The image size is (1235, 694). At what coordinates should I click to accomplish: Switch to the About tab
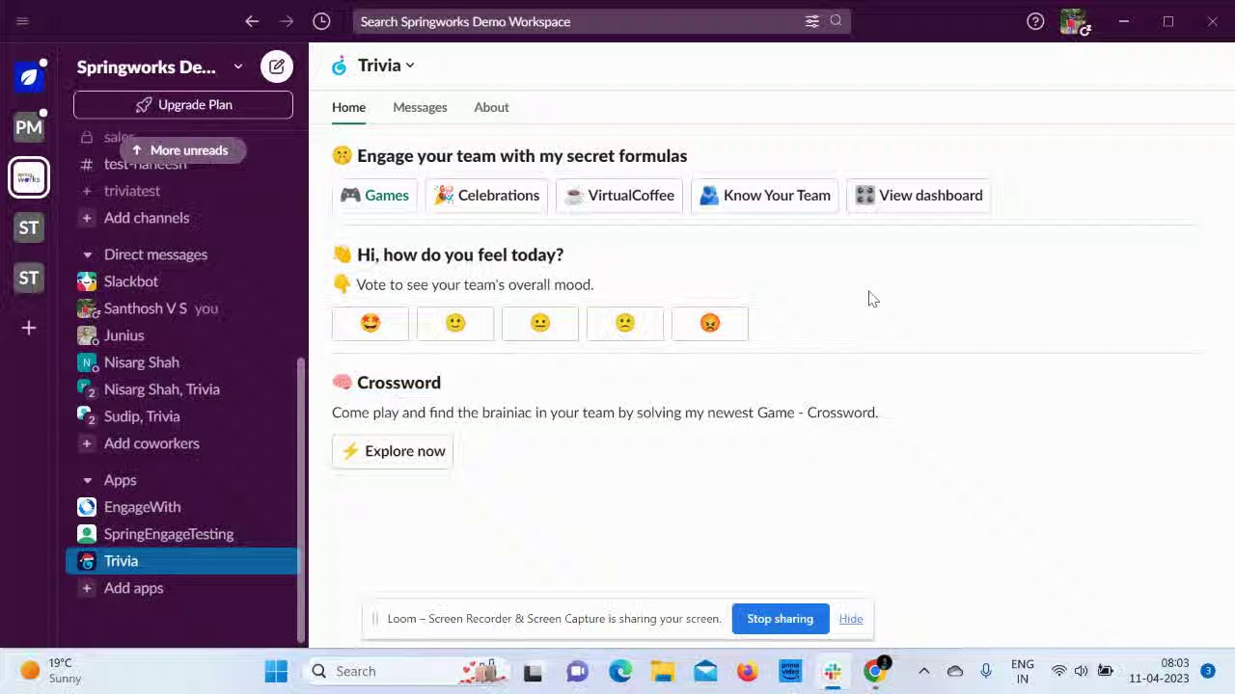coord(491,107)
